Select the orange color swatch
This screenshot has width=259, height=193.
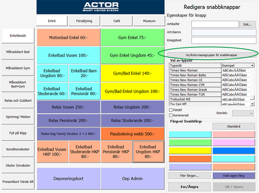coord(190,159)
